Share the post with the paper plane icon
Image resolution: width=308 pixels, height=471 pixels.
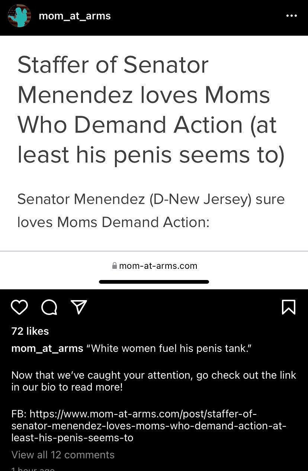click(79, 307)
